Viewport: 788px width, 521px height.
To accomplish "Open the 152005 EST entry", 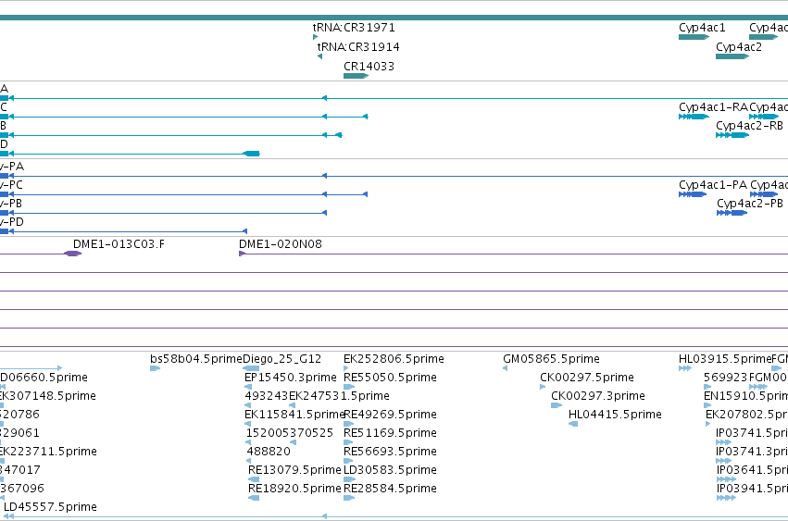I will point(268,433).
